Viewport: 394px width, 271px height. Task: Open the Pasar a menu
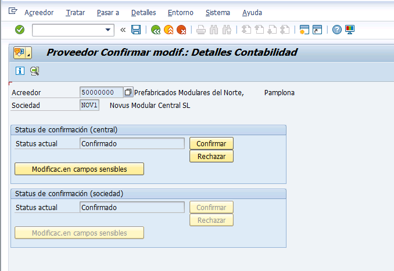108,13
